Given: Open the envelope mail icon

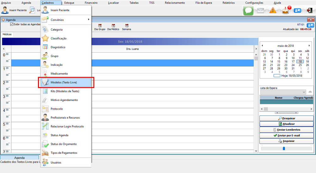Looking at the screenshot, I should [260, 10].
